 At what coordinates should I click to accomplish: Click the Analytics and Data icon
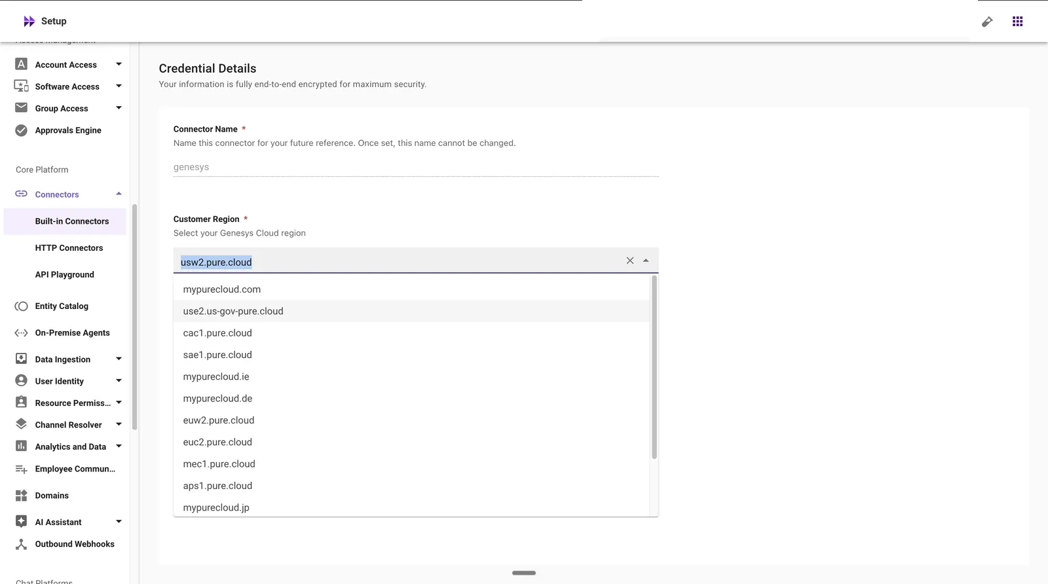[x=21, y=446]
